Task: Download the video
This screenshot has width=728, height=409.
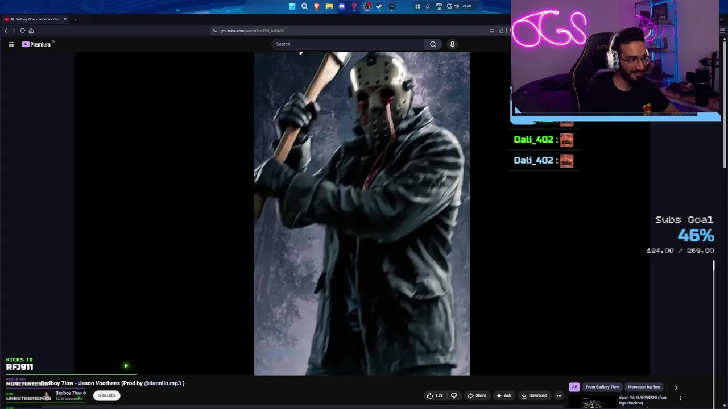Action: [x=534, y=395]
